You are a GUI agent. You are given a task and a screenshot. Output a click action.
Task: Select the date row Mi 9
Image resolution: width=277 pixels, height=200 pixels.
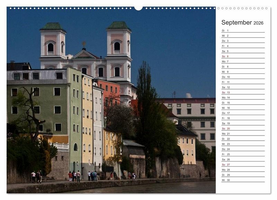243,72
